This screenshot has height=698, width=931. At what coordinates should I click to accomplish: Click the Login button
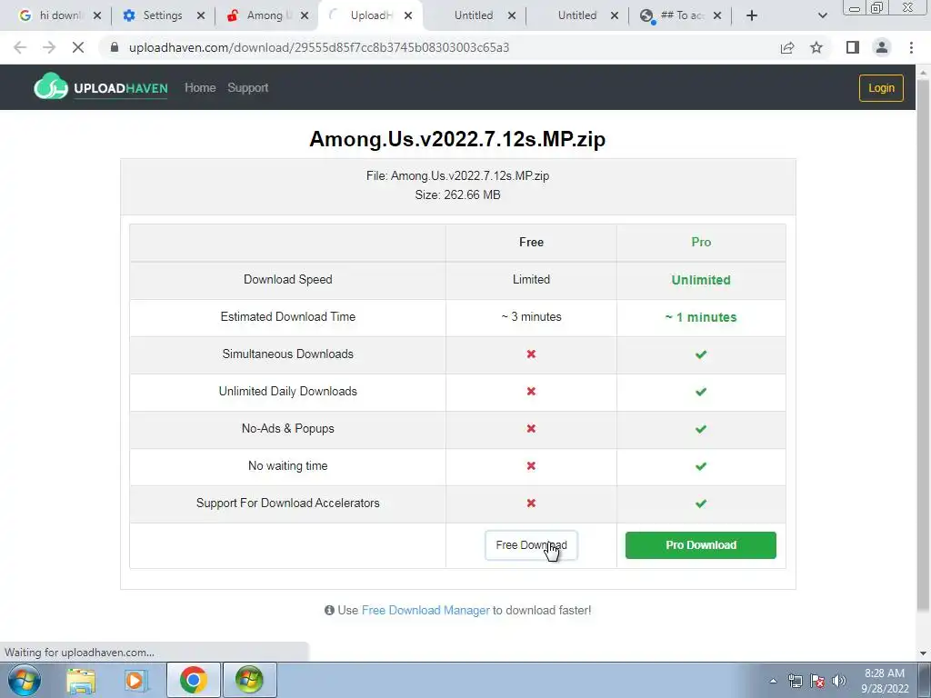(x=881, y=88)
